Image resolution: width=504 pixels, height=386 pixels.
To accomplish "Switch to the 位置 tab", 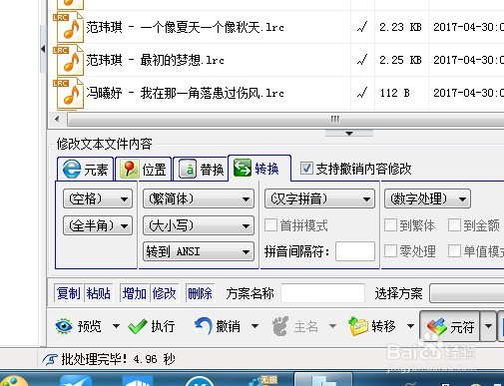I will (143, 170).
